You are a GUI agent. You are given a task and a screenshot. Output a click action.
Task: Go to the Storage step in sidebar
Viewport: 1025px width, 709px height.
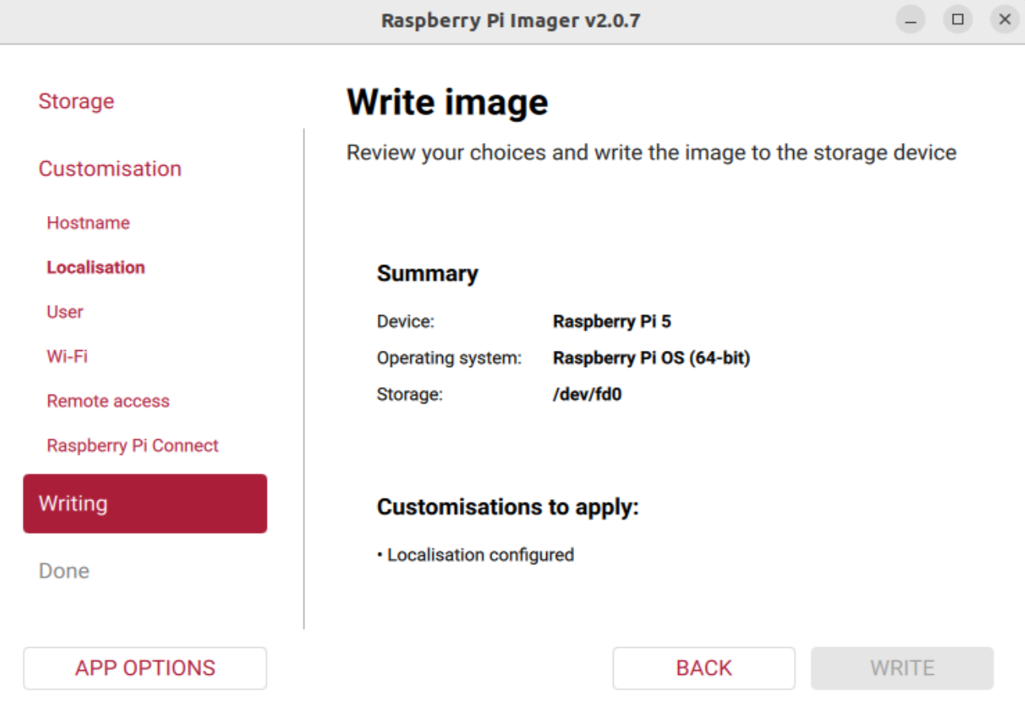[76, 102]
